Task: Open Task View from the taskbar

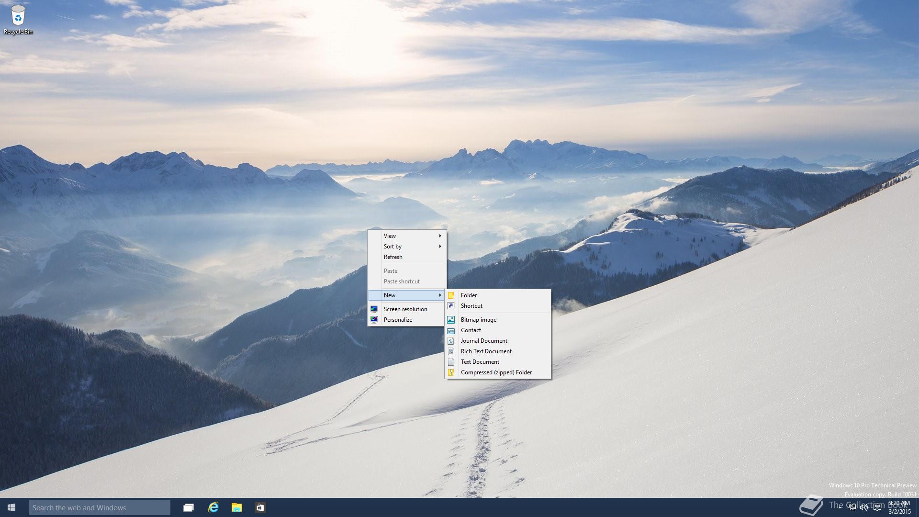Action: [x=189, y=507]
